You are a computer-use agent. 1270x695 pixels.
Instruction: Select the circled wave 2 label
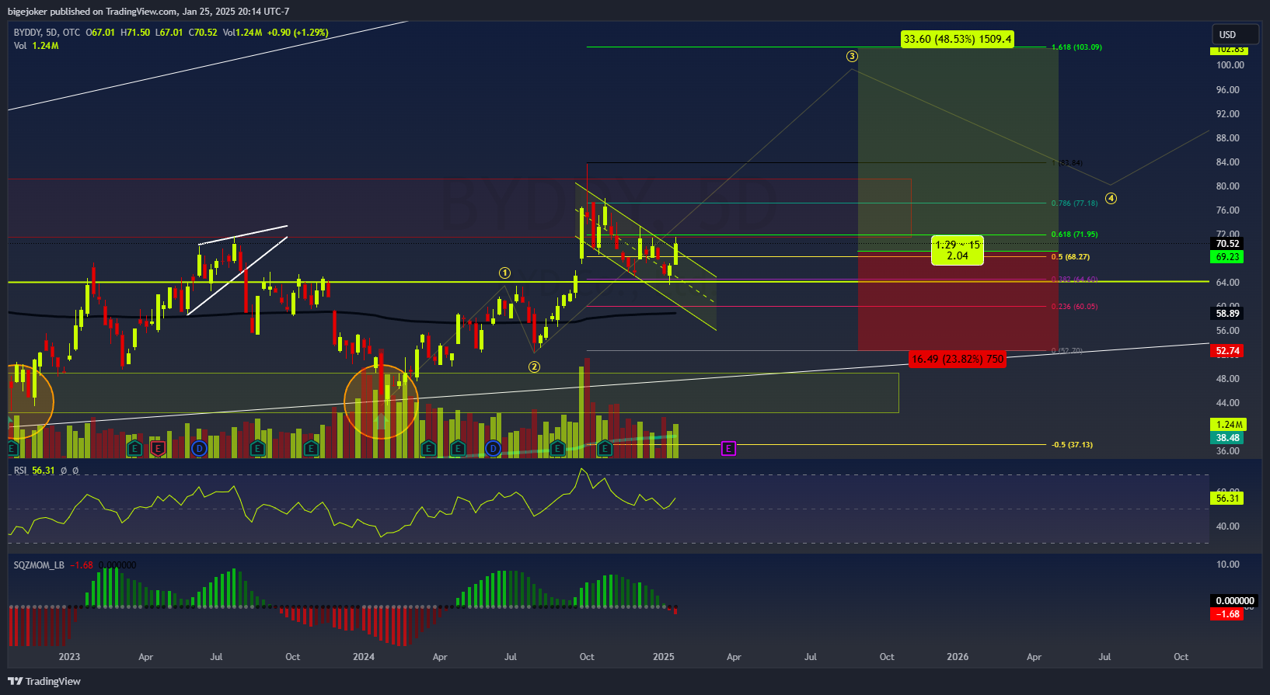click(534, 367)
